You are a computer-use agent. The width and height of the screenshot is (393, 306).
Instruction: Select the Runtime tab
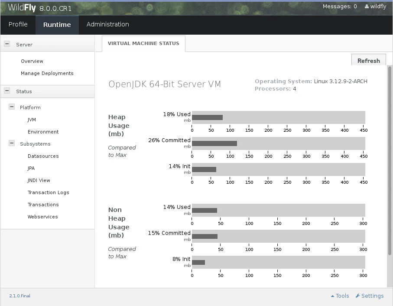click(57, 25)
